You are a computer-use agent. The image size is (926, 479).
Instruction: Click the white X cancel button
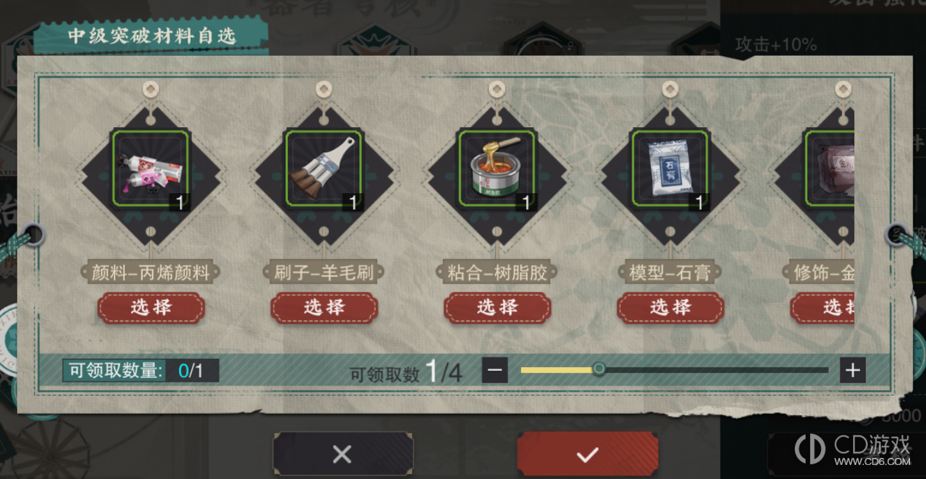tap(342, 455)
